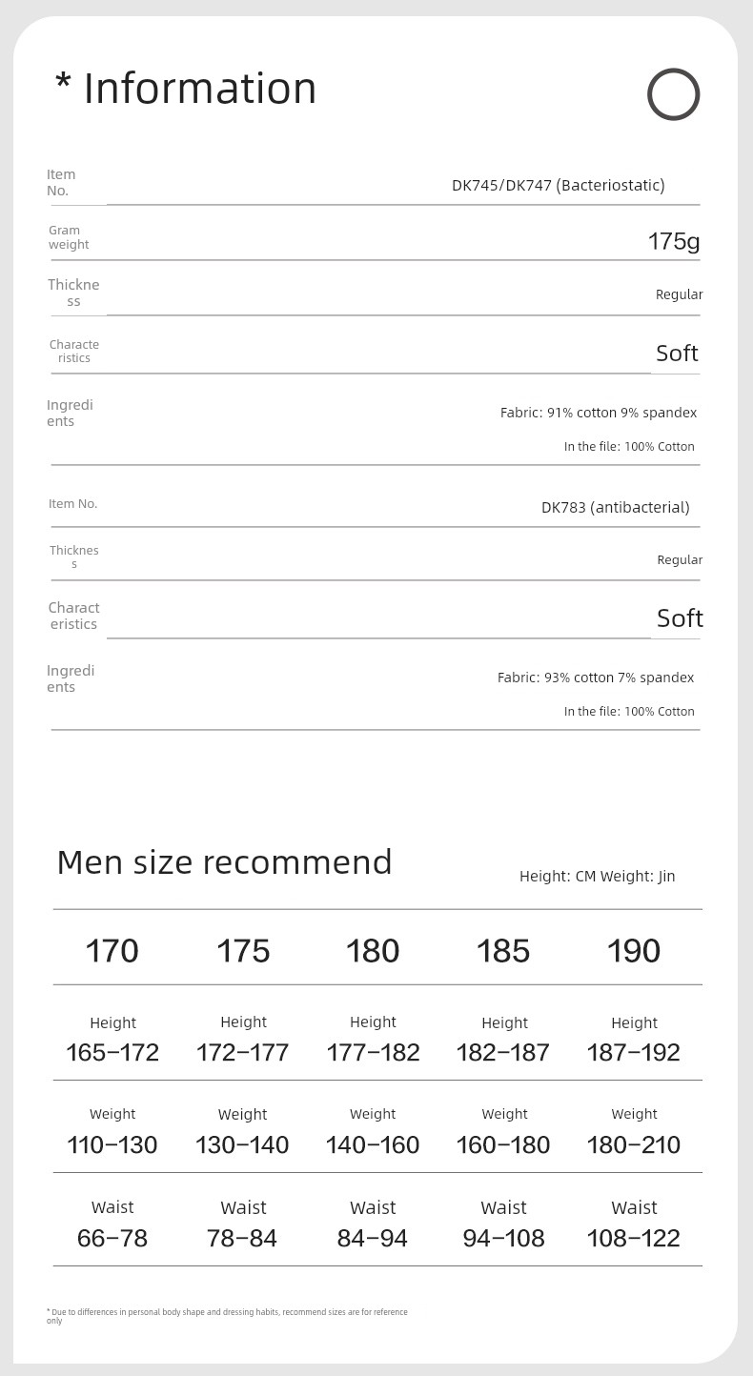
Task: Click the 165-172 height range
Action: [x=112, y=1052]
